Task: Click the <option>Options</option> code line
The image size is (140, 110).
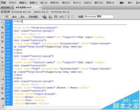Action: (x=31, y=103)
